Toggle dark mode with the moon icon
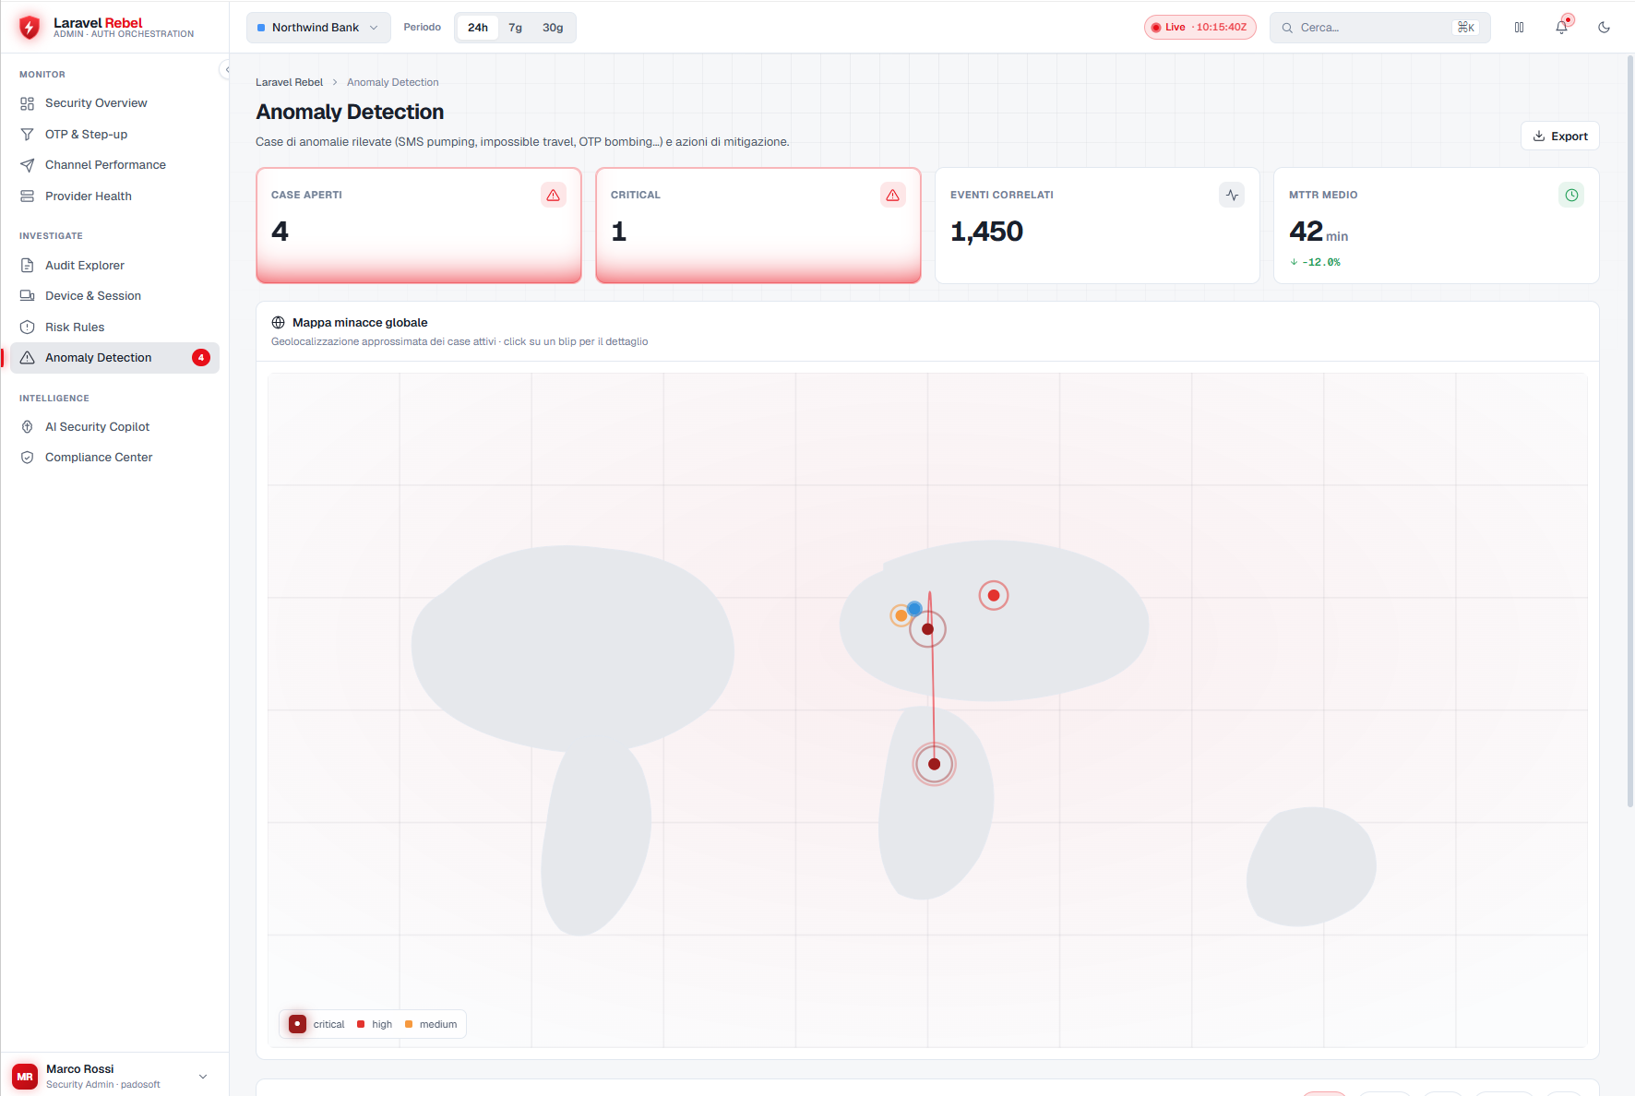Screen dimensions: 1635x1096 (1604, 28)
